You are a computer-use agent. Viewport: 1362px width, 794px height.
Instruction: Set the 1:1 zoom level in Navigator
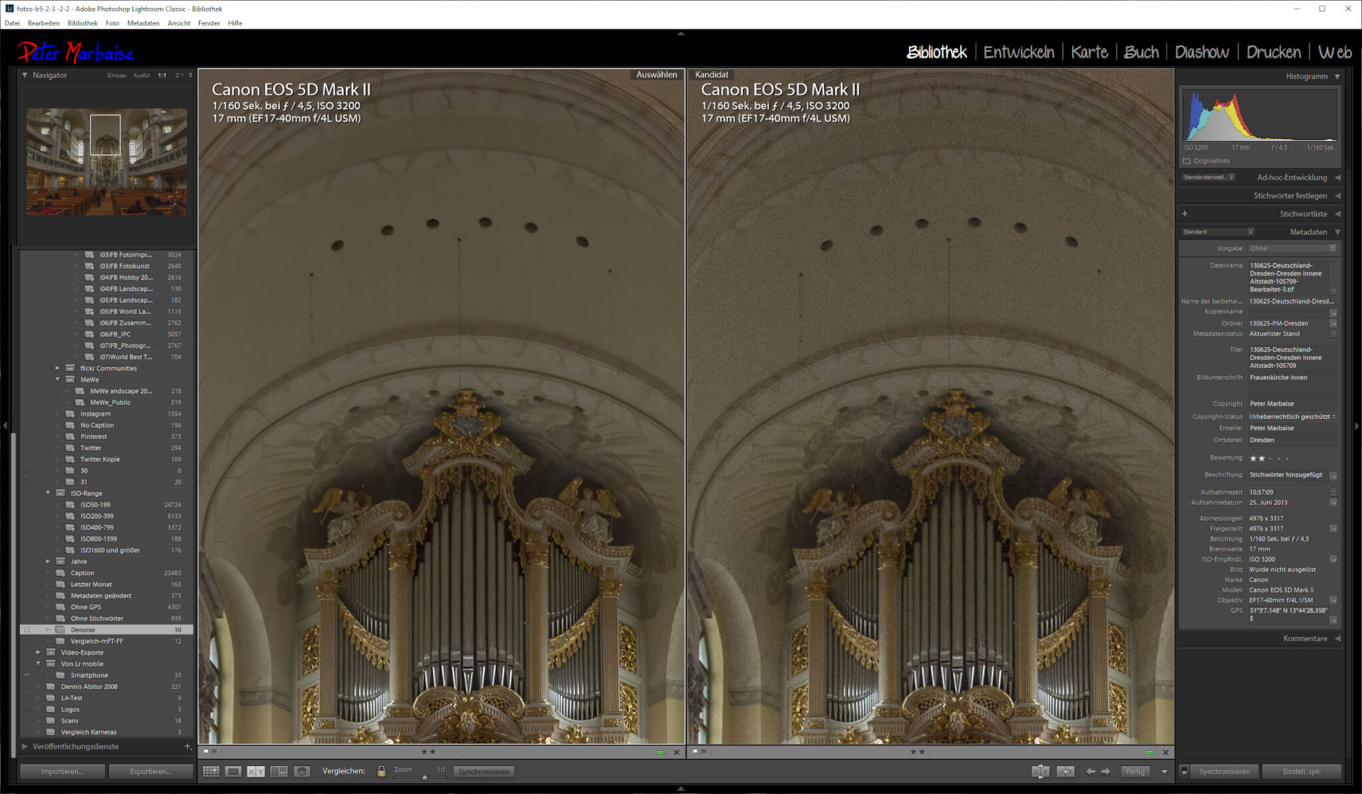(162, 75)
